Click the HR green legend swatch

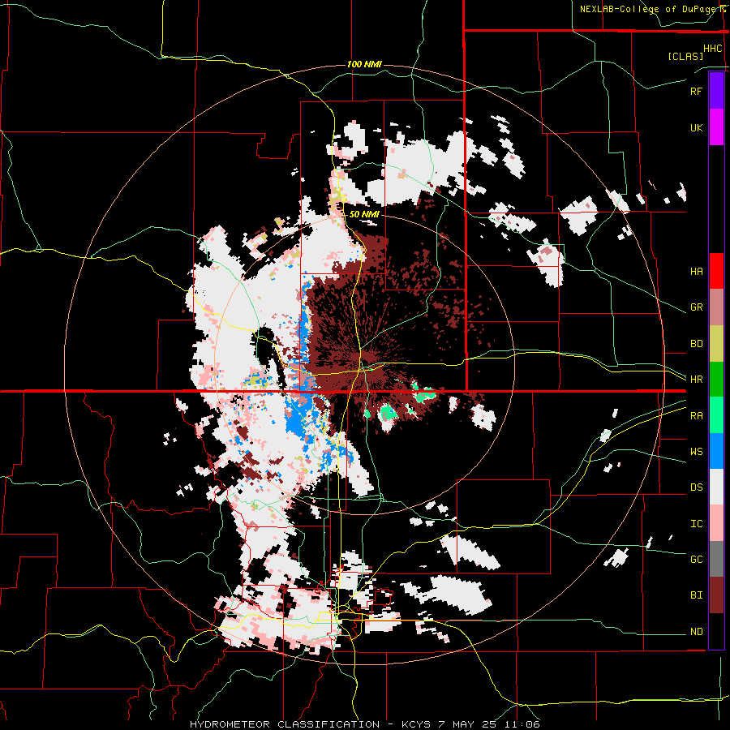pos(716,379)
